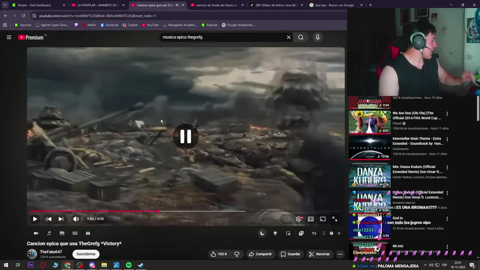The height and width of the screenshot is (270, 480).
Task: Click the play button in the player bar
Action: pos(35,219)
